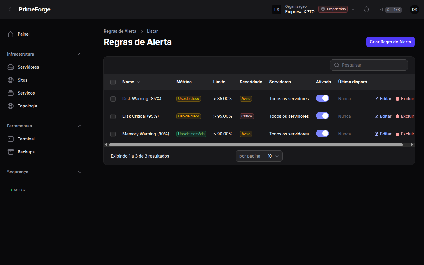Collapse the Infraestrutura section
The width and height of the screenshot is (424, 265).
[80, 54]
